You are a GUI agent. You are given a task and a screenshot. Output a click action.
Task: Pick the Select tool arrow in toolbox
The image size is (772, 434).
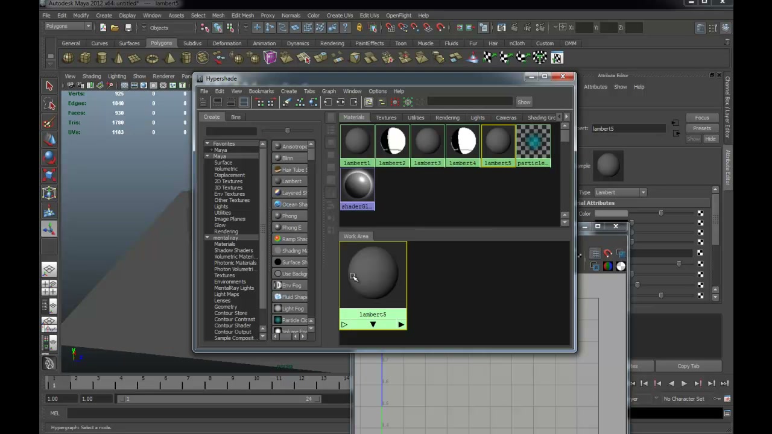pos(49,86)
